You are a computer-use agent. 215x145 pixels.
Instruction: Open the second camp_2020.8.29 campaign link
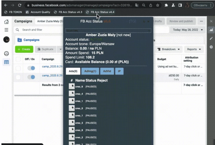coord(52,76)
